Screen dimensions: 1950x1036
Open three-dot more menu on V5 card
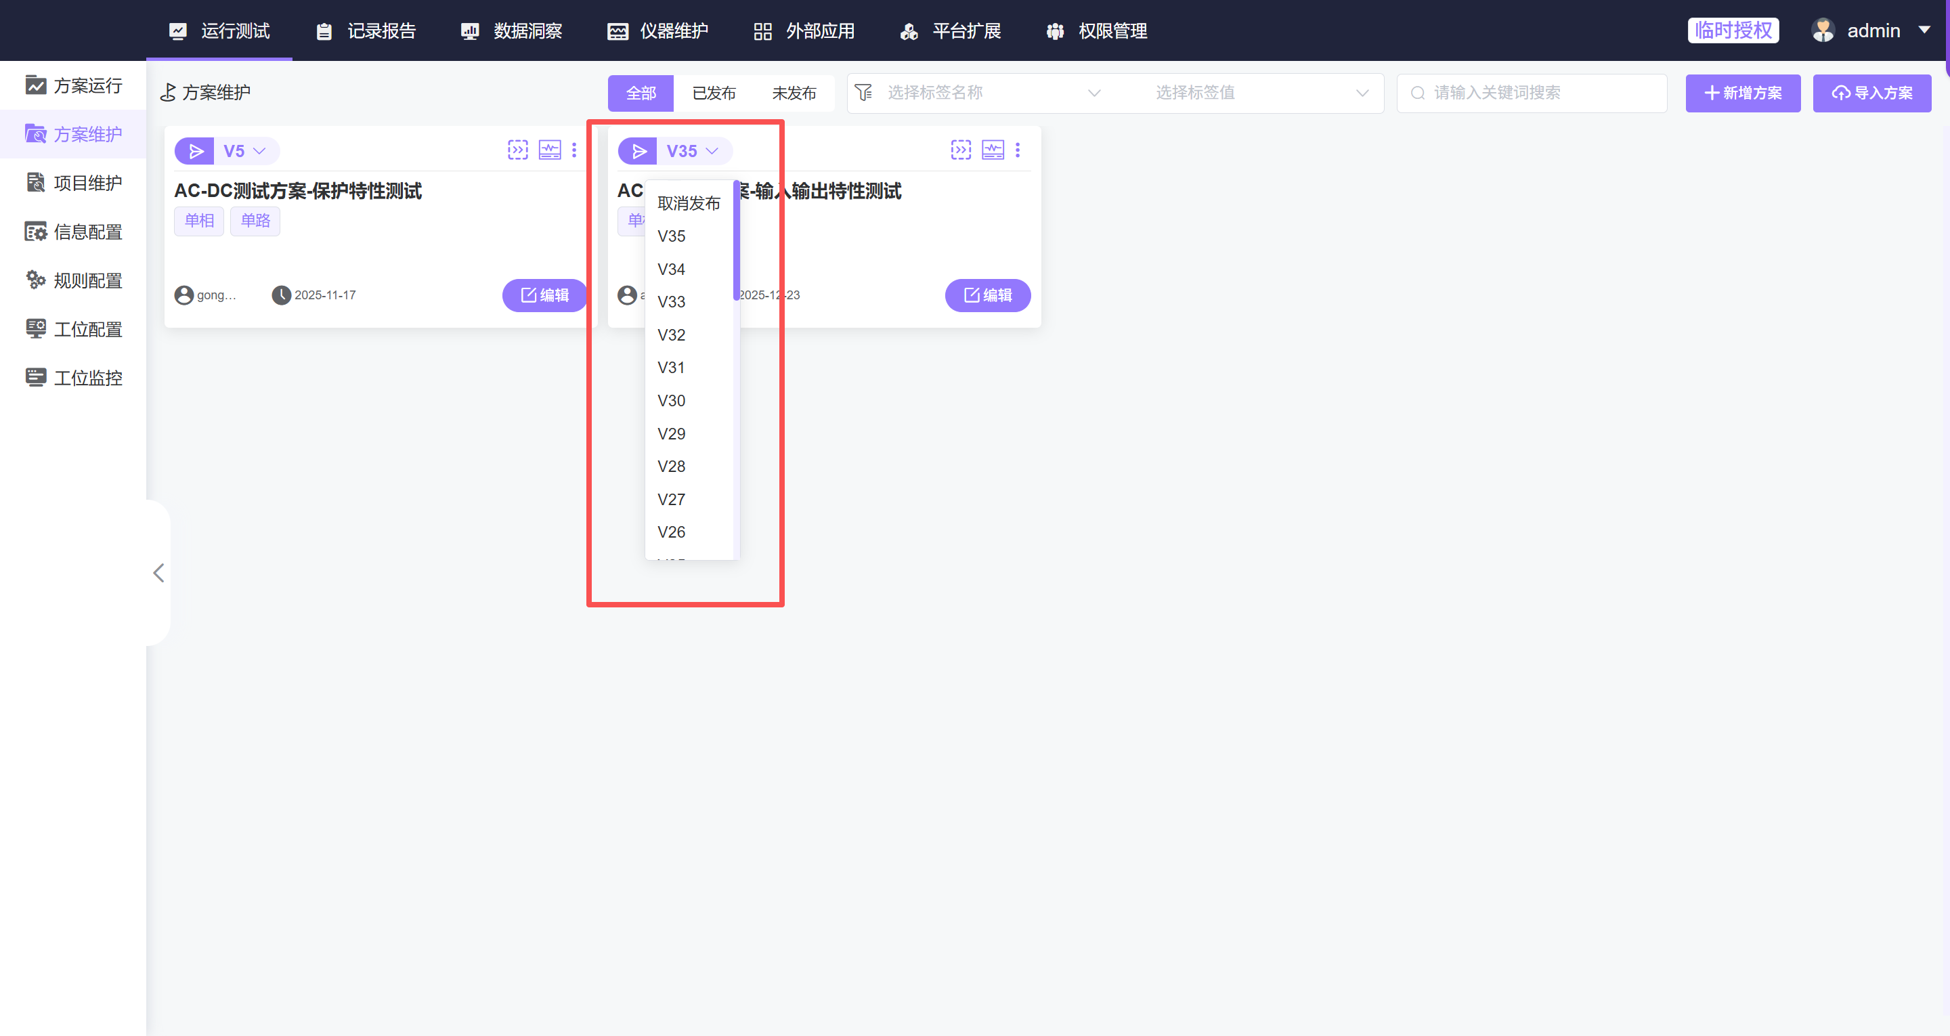pos(575,150)
